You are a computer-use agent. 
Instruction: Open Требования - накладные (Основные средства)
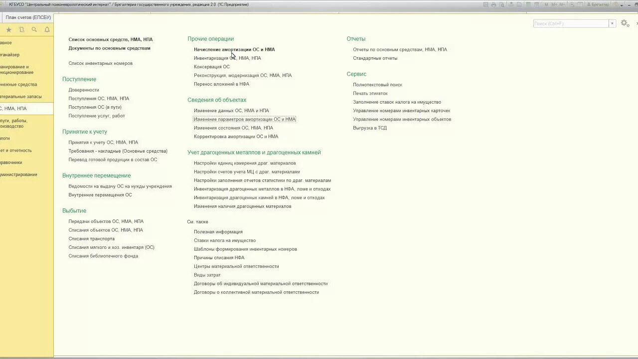[118, 151]
